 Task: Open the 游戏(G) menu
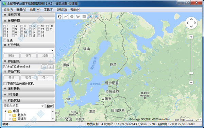coord(62,10)
